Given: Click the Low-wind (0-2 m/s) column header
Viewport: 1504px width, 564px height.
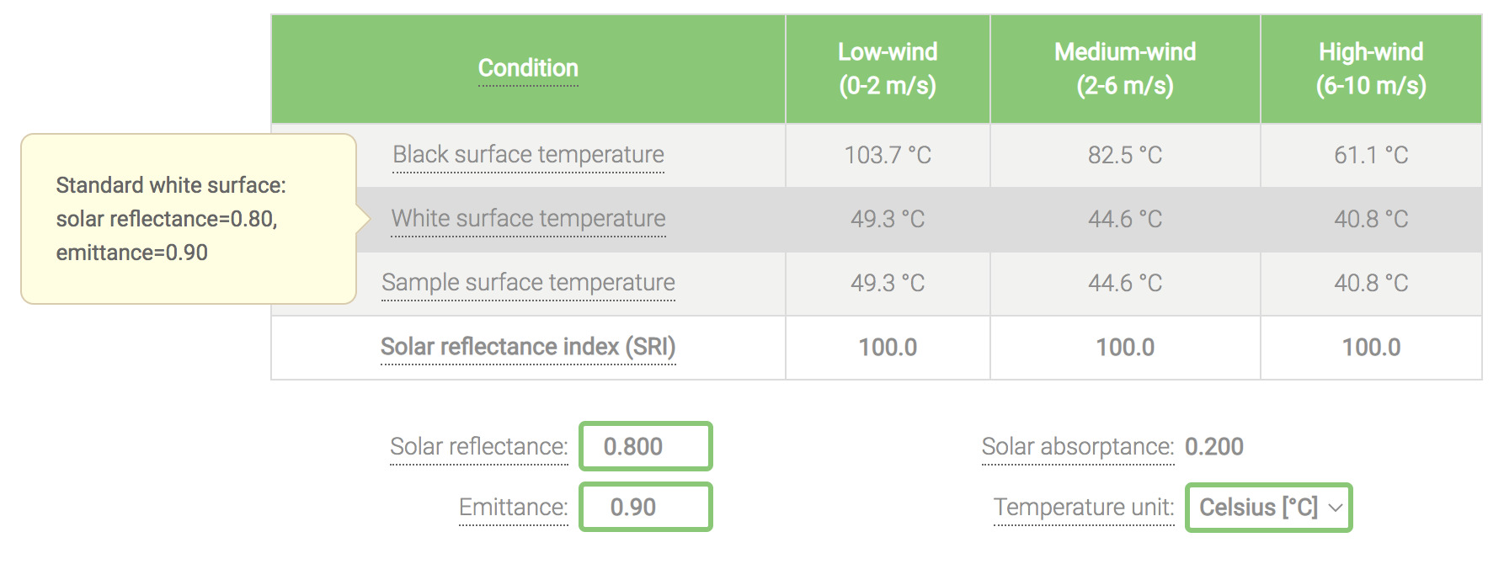Looking at the screenshot, I should 888,68.
